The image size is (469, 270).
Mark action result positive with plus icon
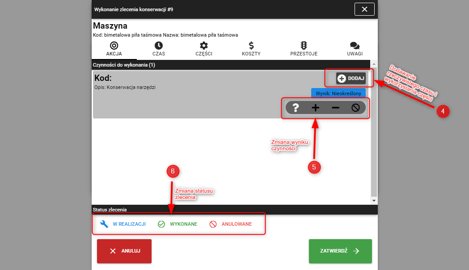(316, 108)
